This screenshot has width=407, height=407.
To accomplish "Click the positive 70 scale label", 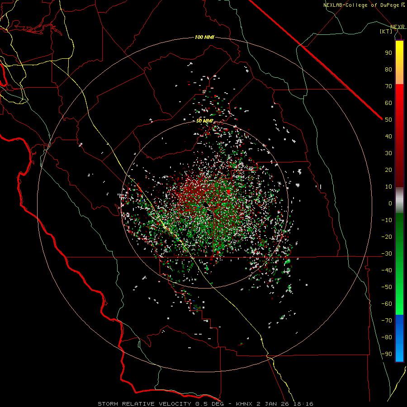I will (388, 86).
